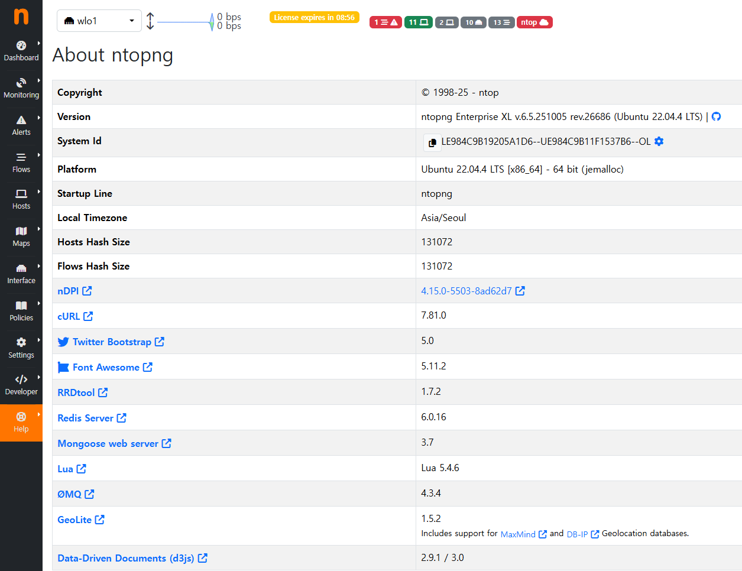Open the Alerts sidebar menu
The height and width of the screenshot is (571, 742).
(x=21, y=126)
